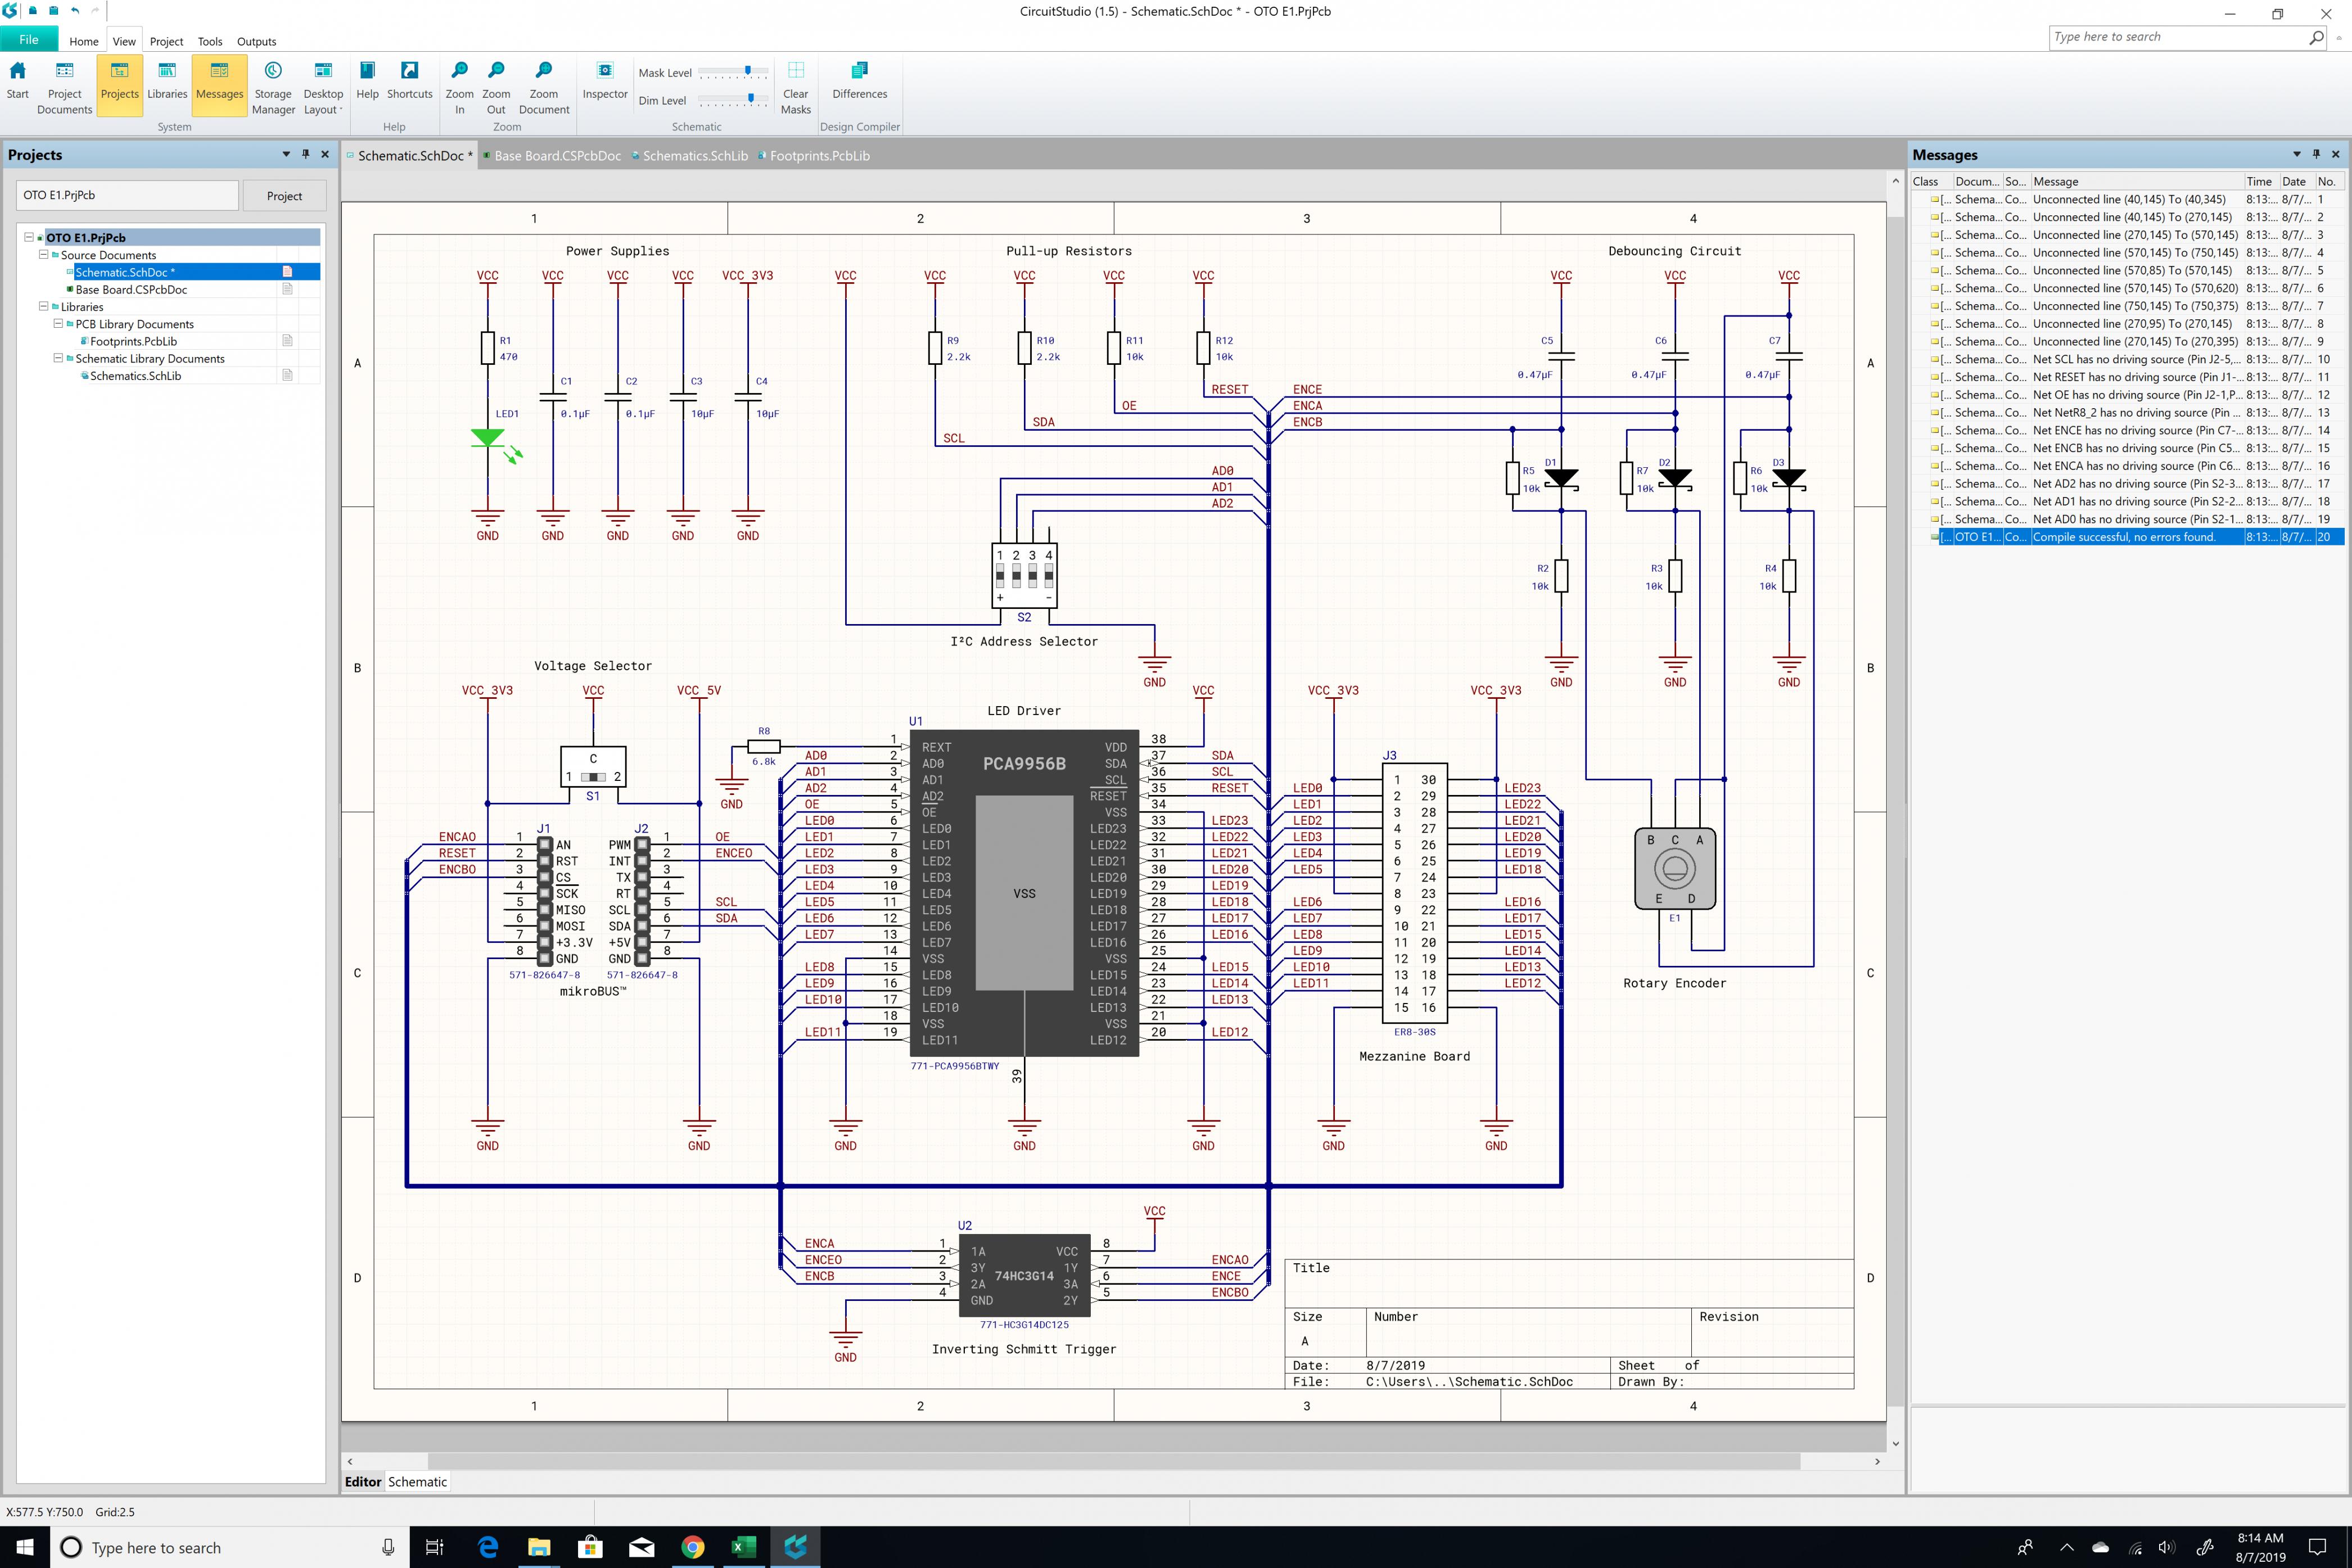The image size is (2352, 1568).
Task: Pin the Projects panel
Action: (x=305, y=154)
